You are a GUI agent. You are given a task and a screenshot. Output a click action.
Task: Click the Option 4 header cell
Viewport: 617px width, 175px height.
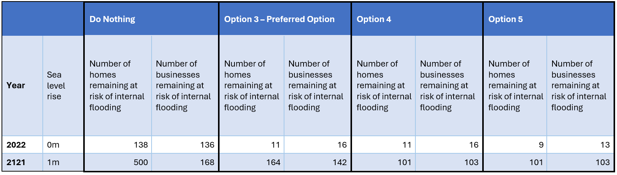coord(374,19)
